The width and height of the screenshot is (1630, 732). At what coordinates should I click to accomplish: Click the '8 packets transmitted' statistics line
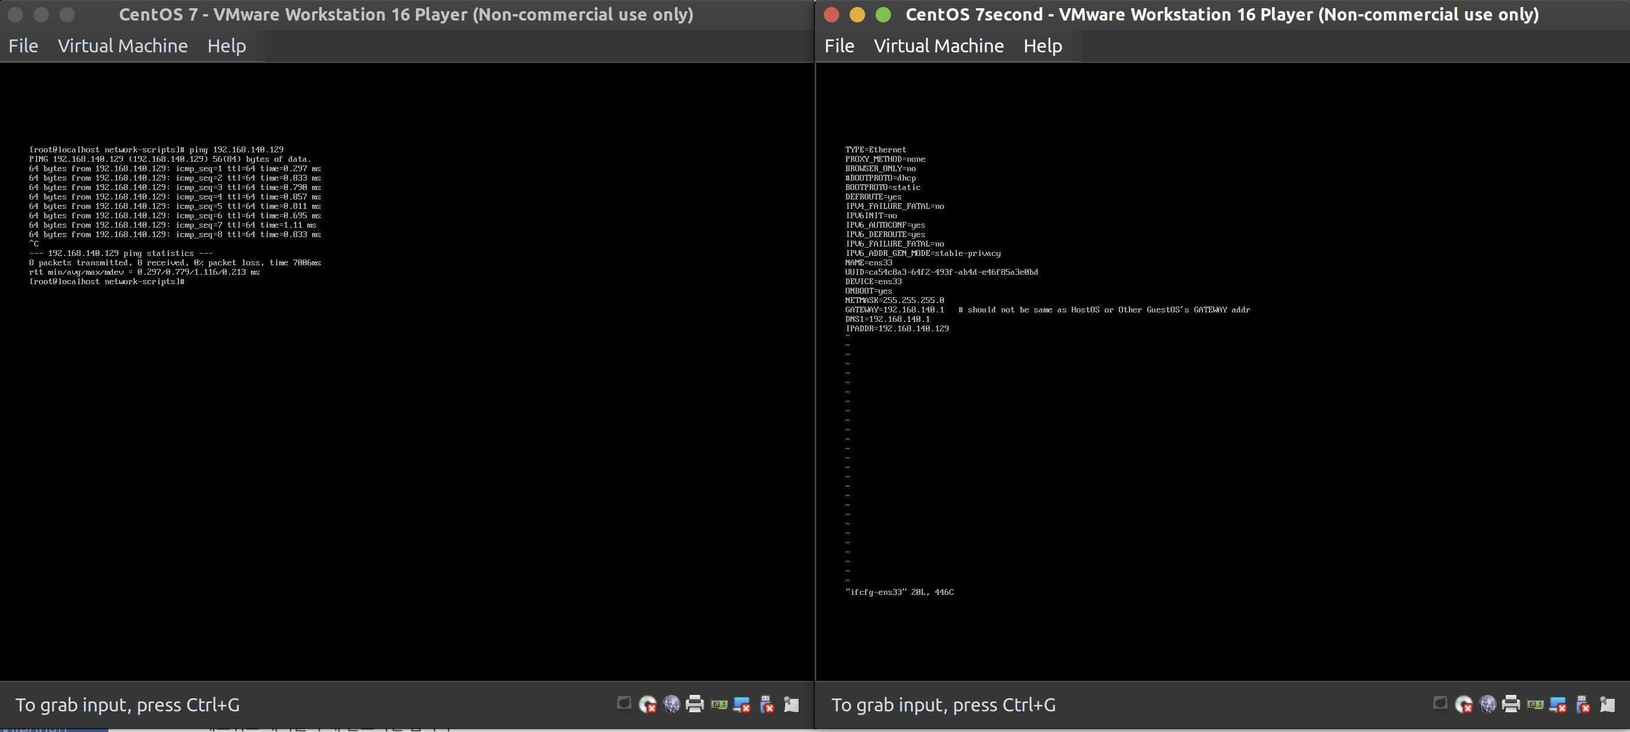click(175, 263)
